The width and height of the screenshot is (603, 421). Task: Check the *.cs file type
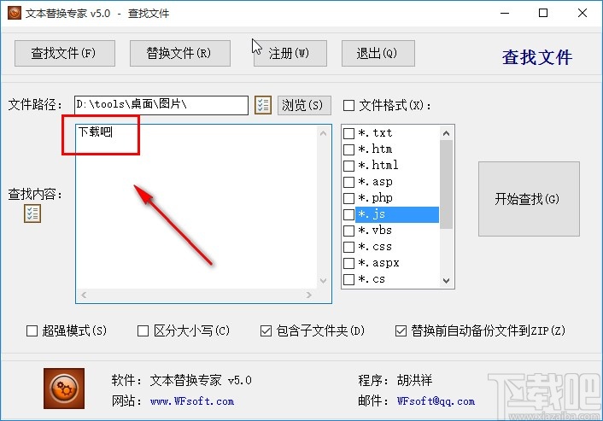click(348, 279)
